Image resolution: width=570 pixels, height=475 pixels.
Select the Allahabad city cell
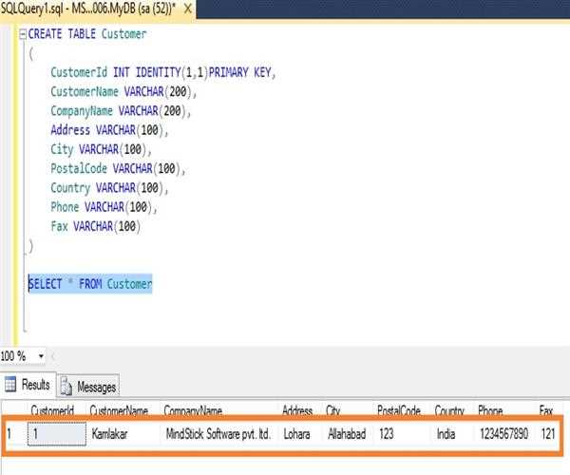[346, 433]
